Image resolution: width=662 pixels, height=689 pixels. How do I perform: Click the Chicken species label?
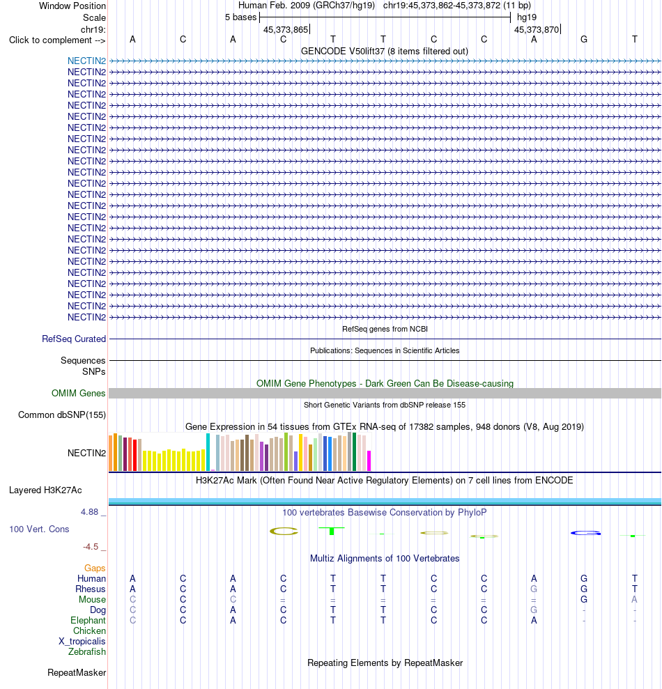tap(90, 631)
